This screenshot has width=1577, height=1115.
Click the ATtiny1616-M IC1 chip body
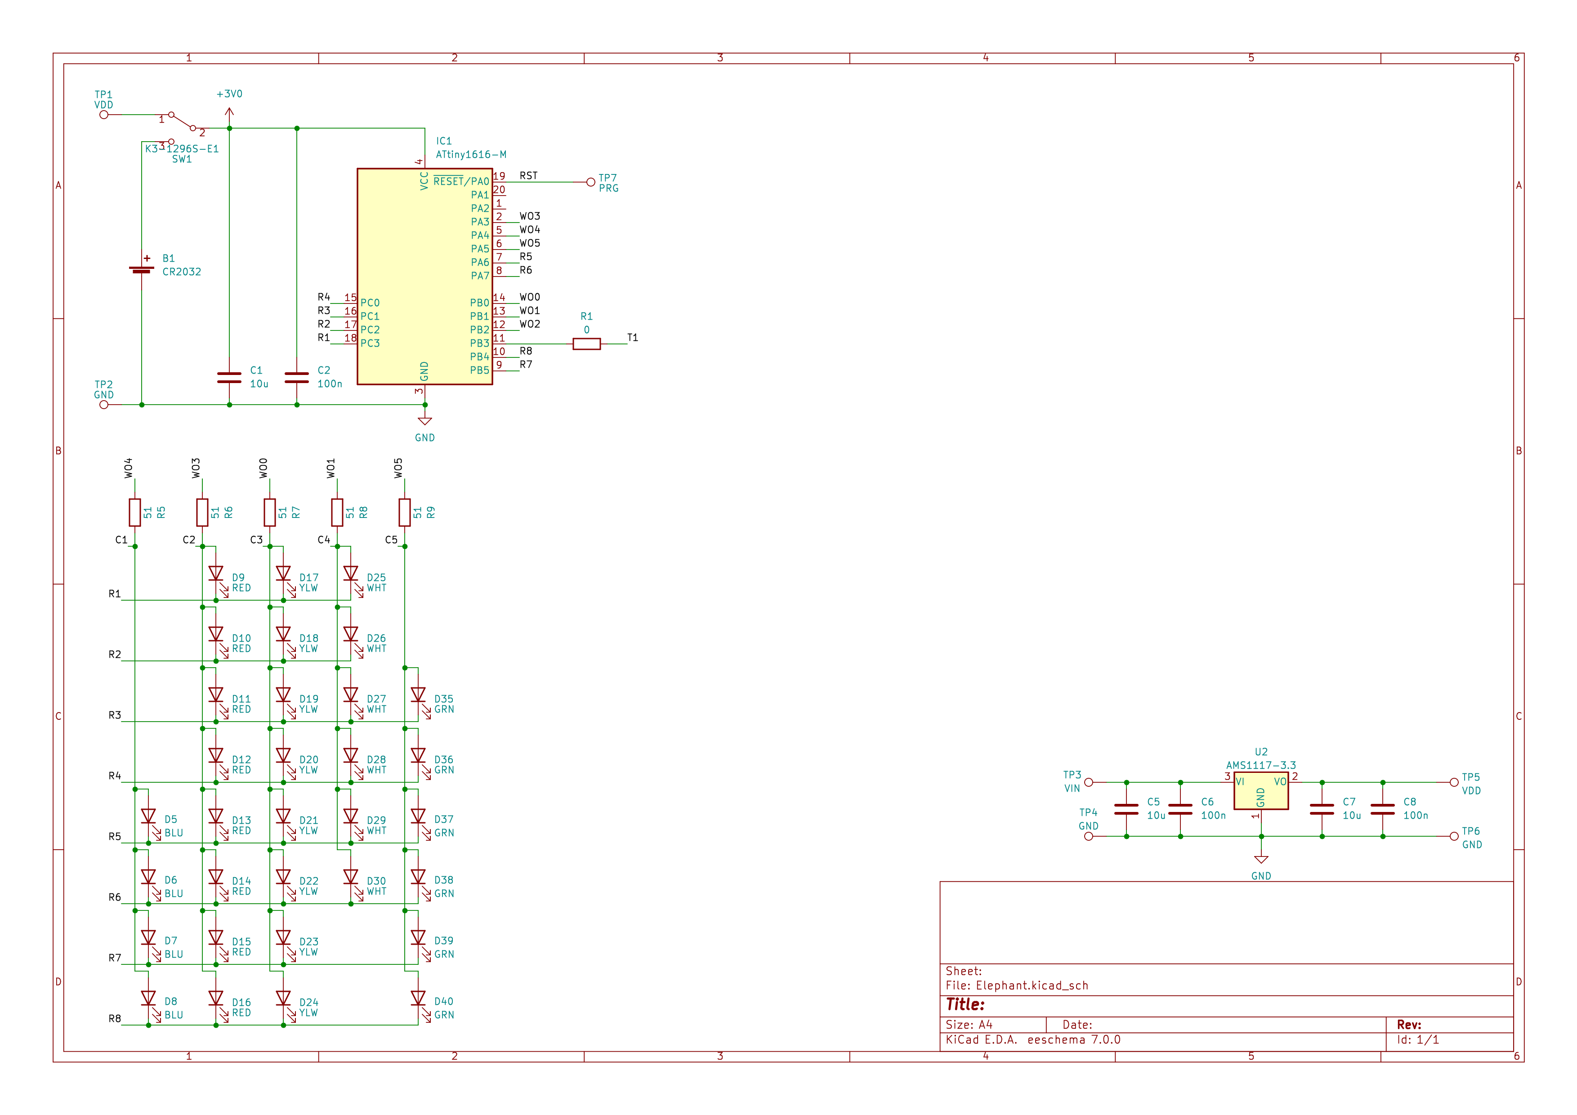tap(424, 276)
